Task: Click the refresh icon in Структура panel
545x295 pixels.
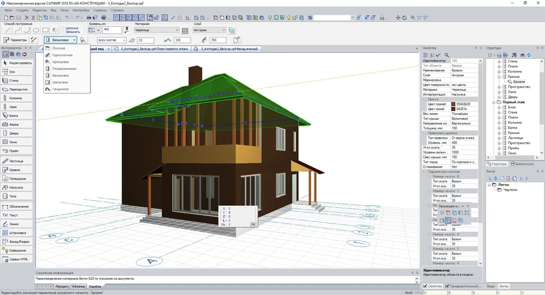Action: click(529, 55)
